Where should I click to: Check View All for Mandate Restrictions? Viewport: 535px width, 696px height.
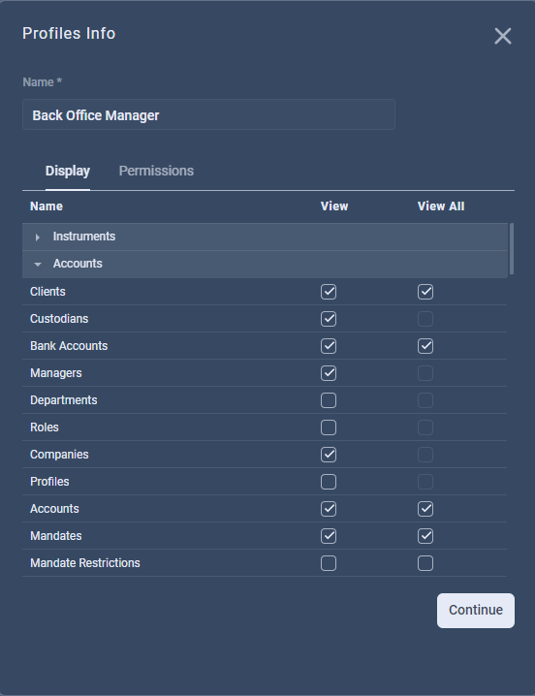pyautogui.click(x=425, y=563)
